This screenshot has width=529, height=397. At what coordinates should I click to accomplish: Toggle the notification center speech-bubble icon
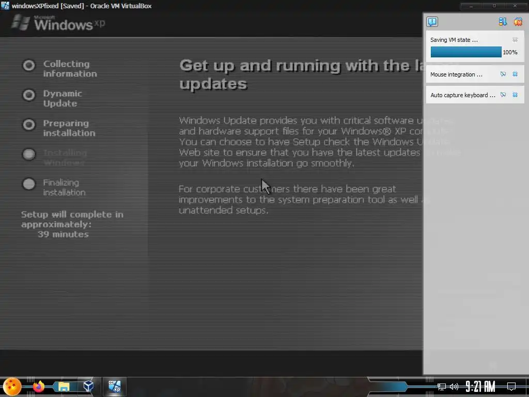point(432,22)
